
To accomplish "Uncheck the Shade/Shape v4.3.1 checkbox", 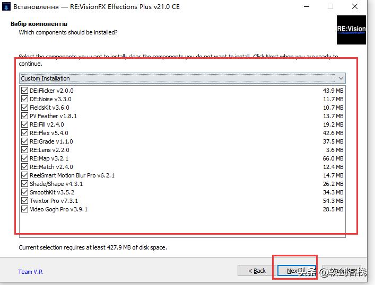I will (24, 184).
